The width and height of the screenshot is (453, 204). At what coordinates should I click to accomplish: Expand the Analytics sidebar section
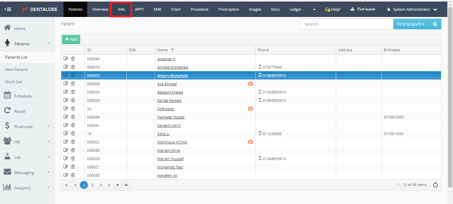coord(27,188)
